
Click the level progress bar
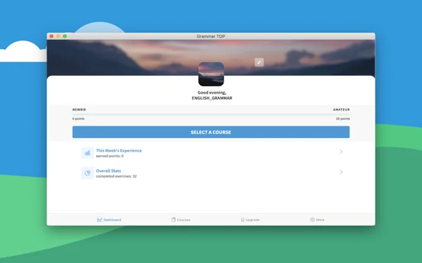[211, 114]
